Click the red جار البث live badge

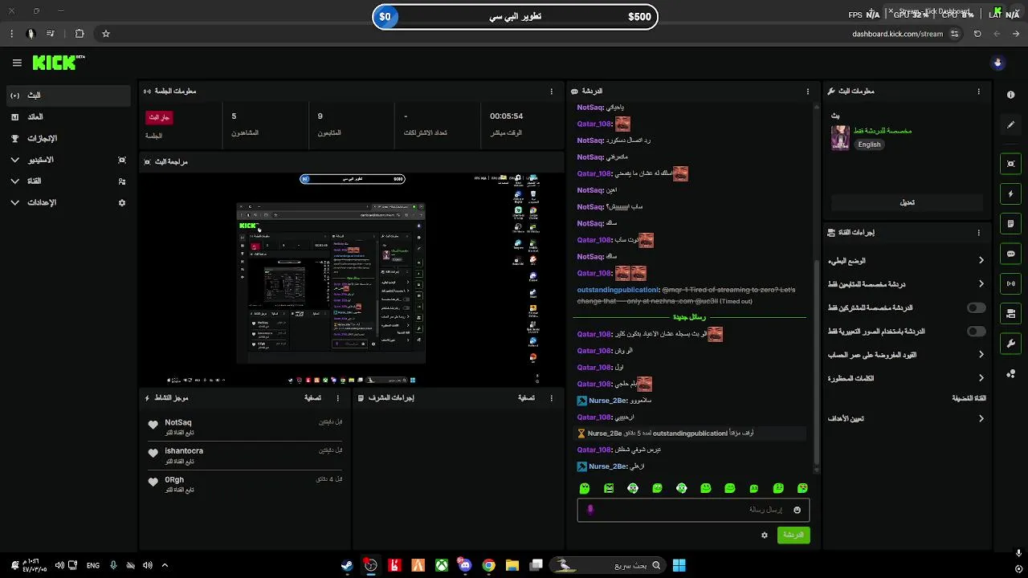tap(159, 117)
